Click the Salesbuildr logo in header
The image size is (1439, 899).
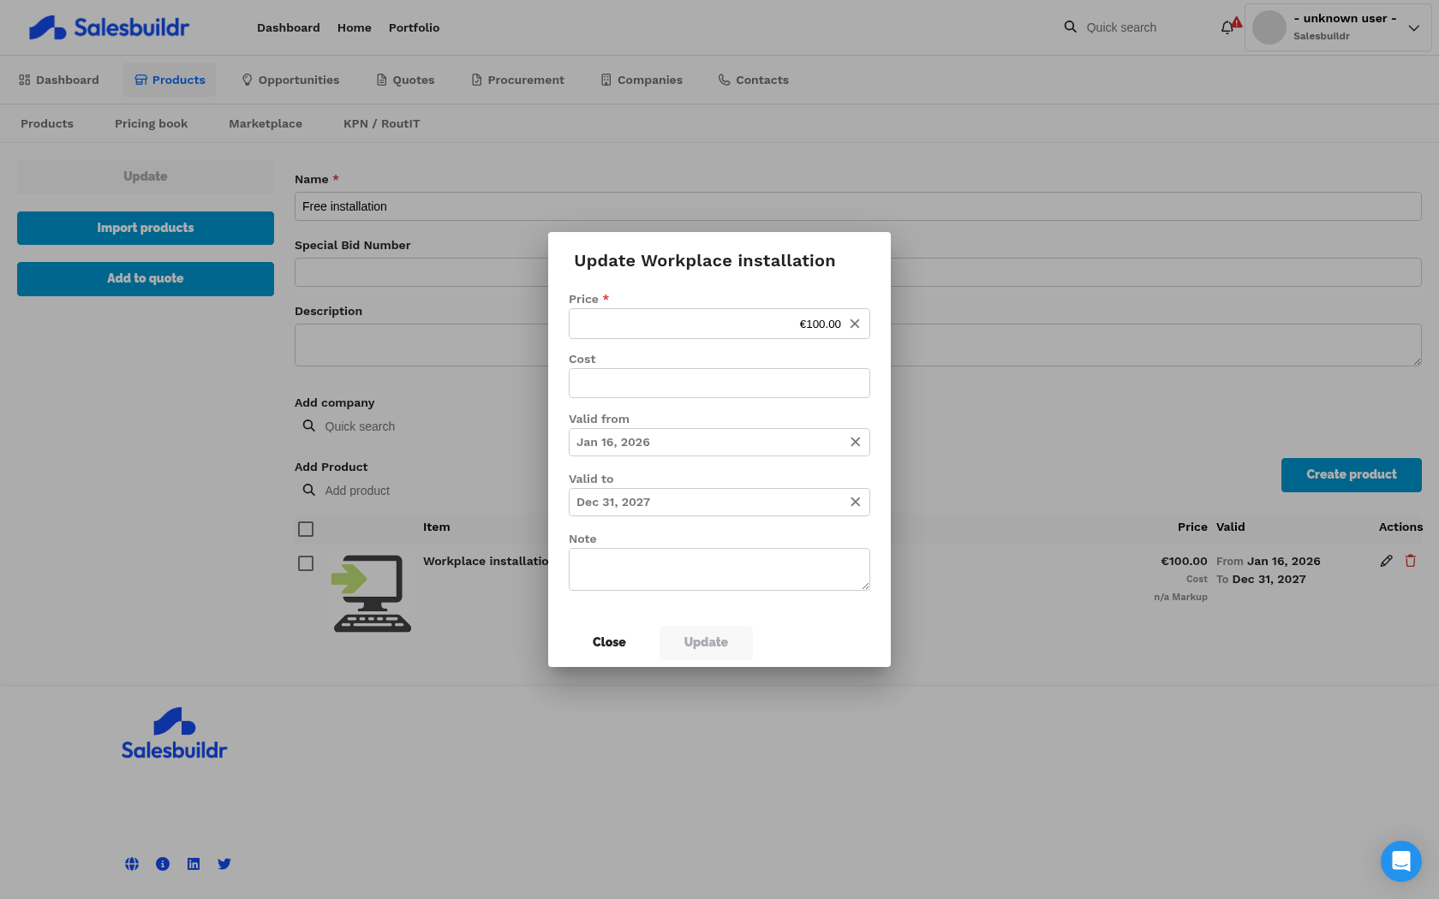[x=109, y=27]
